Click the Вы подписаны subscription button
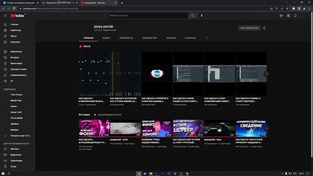313x176 pixels. click(249, 28)
